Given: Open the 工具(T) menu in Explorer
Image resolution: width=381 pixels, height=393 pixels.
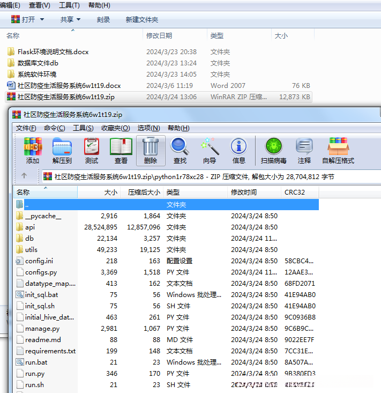Looking at the screenshot, I should [69, 5].
